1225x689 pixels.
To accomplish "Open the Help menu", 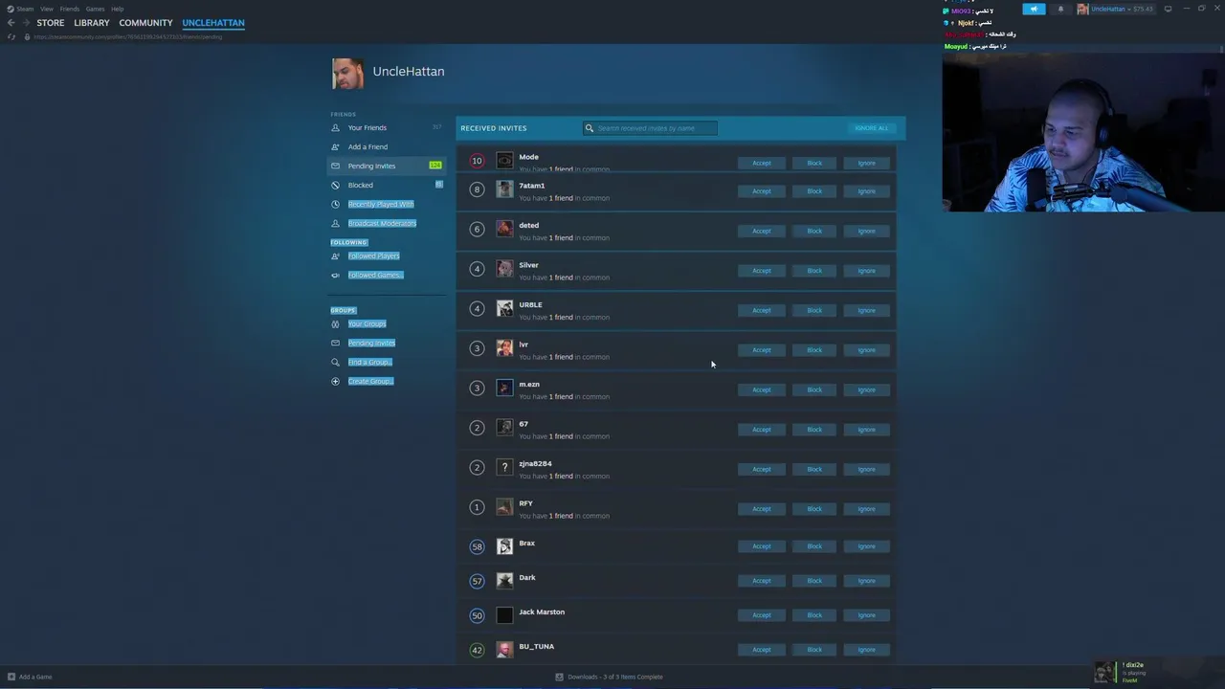I will pyautogui.click(x=117, y=9).
